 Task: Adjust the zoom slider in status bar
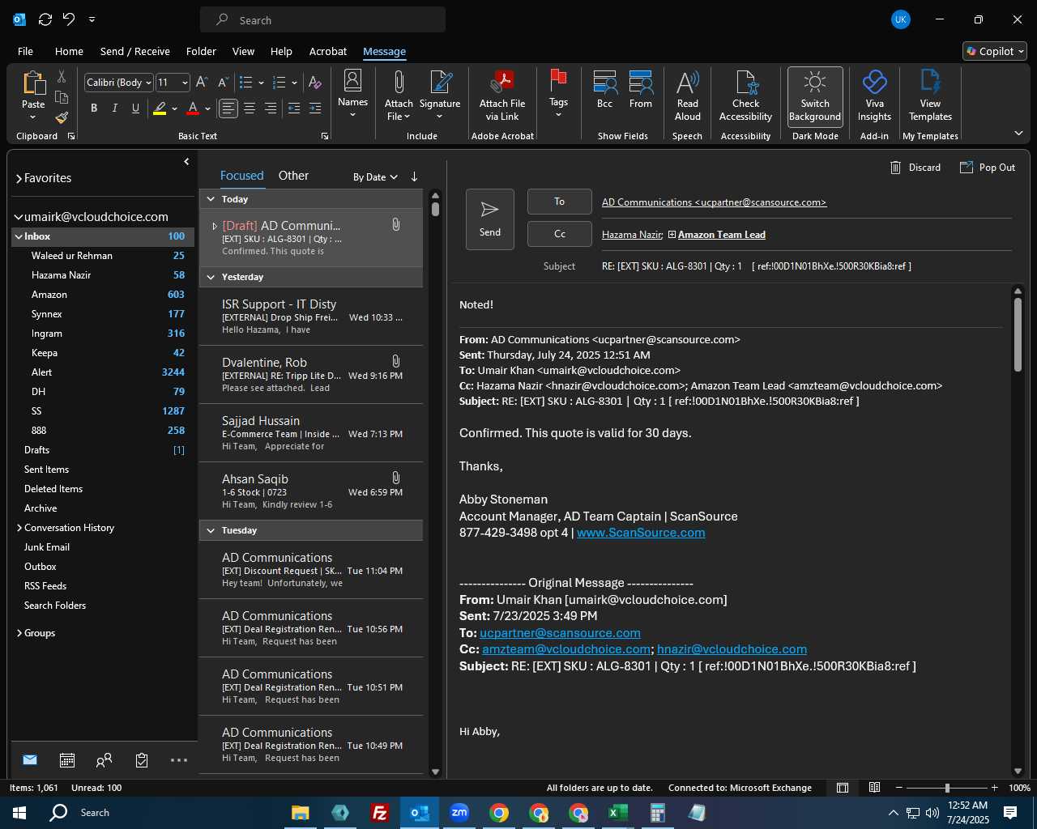click(946, 788)
